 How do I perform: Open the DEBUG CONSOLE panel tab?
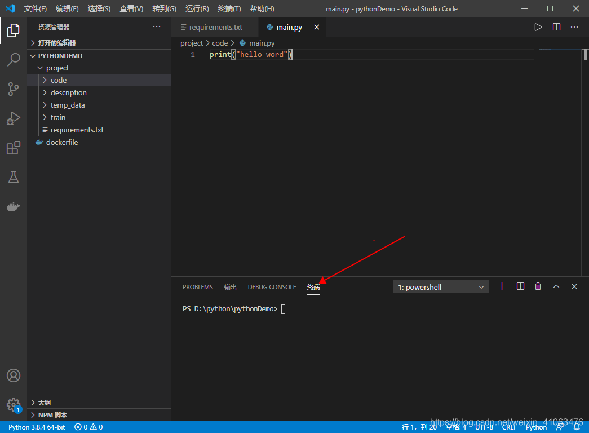pyautogui.click(x=272, y=287)
